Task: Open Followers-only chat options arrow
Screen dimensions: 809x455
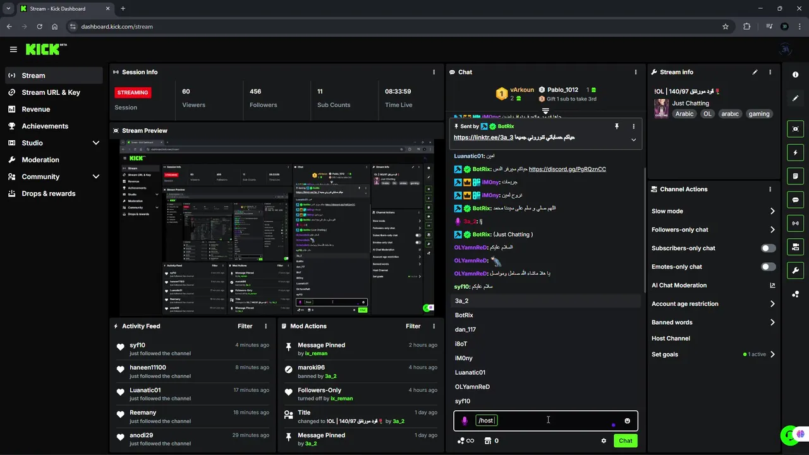Action: coord(772,230)
